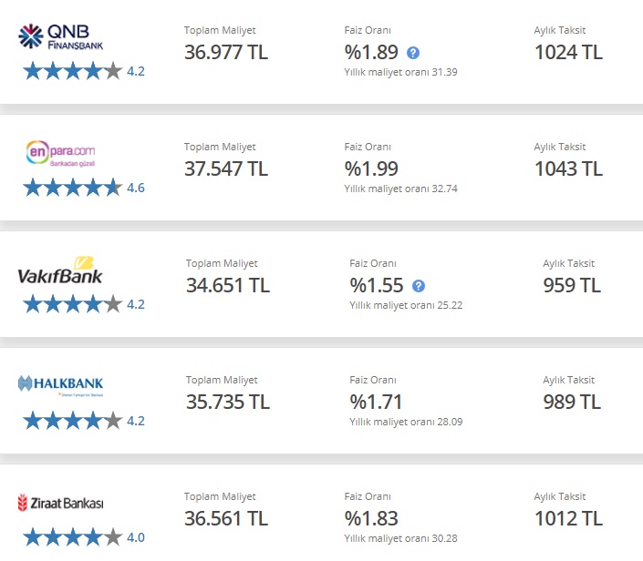
Task: Open the enpara.com logo
Action: coord(61,153)
